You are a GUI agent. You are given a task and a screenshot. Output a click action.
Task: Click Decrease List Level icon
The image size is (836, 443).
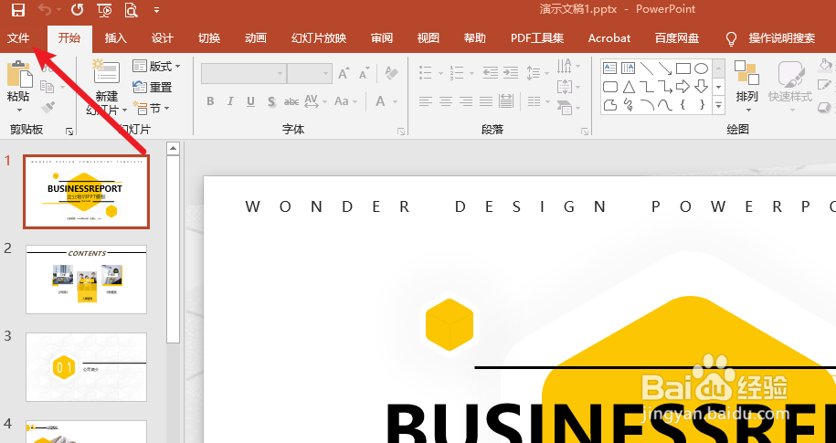[x=491, y=72]
